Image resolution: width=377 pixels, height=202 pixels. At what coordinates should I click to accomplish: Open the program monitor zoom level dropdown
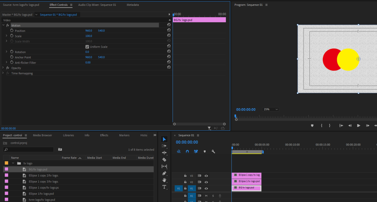pos(270,109)
